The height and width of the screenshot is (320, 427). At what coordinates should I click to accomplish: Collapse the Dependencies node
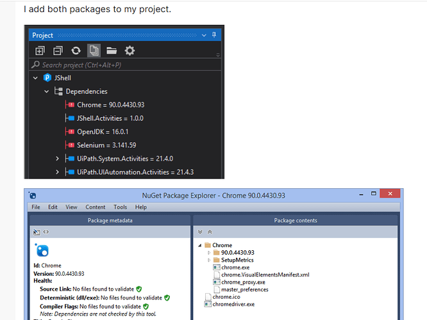(x=47, y=92)
